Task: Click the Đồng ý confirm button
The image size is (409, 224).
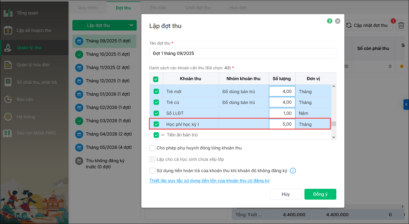Action: pos(320,194)
